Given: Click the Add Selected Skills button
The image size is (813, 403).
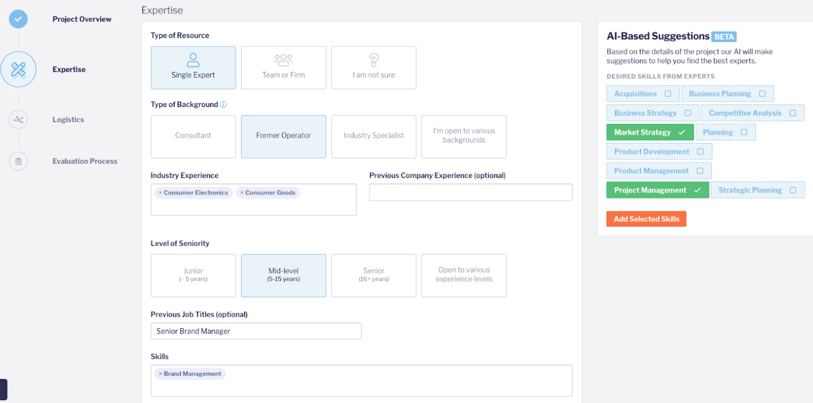Looking at the screenshot, I should click(646, 219).
